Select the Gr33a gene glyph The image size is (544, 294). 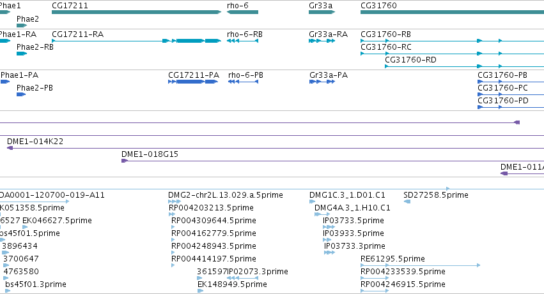[x=322, y=12]
